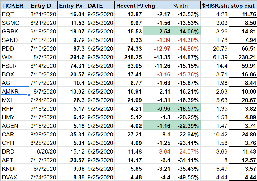The width and height of the screenshot is (257, 181).
Task: Select recent price 63.05 for FSLR
Action: (x=129, y=66)
